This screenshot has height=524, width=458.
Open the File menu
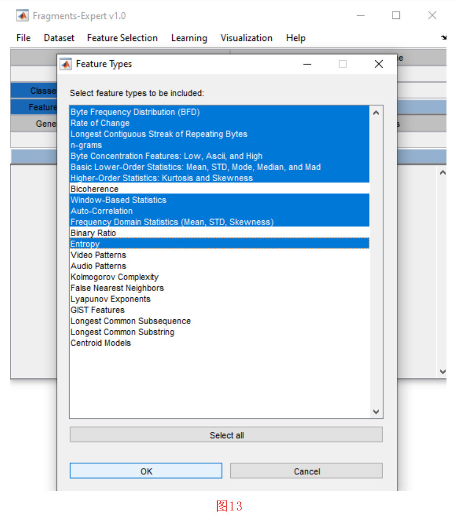24,38
